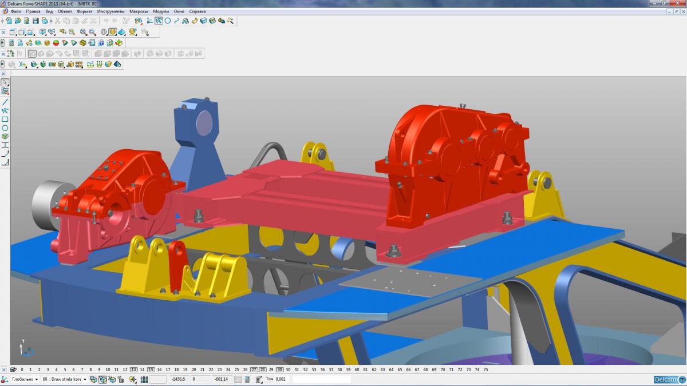Click the Assembly tool icon

222,20
